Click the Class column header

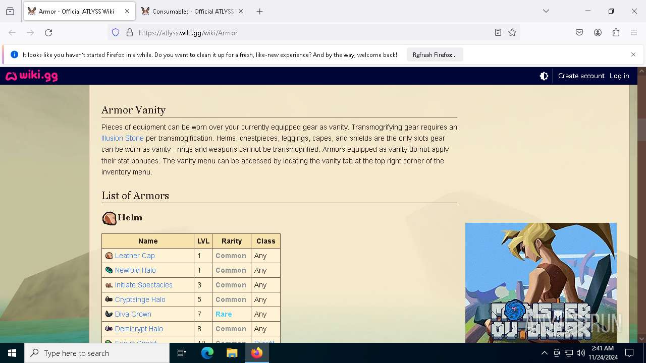[x=266, y=241]
